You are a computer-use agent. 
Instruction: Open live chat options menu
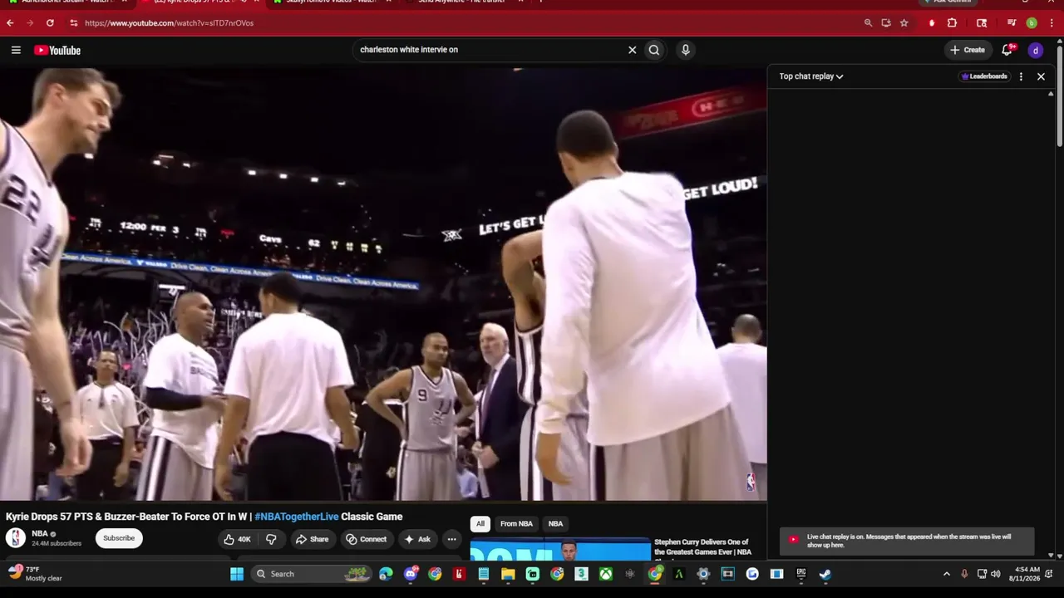1021,76
